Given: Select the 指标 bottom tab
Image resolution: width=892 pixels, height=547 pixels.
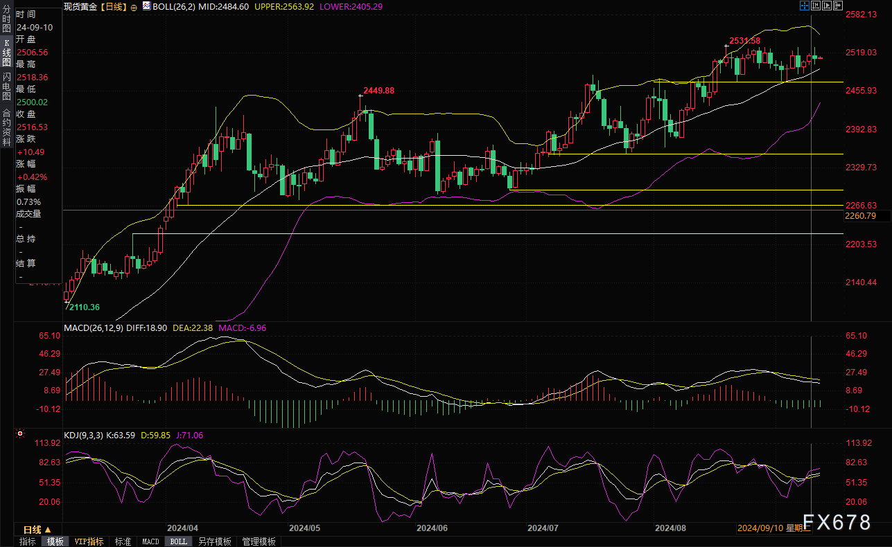Looking at the screenshot, I should [28, 541].
